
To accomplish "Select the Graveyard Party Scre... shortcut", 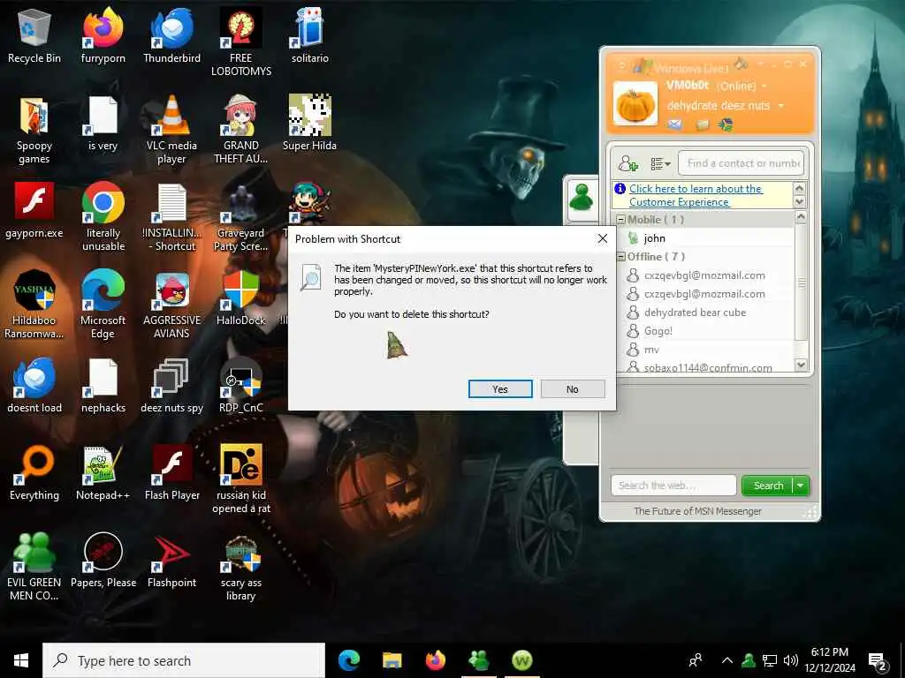I will point(240,217).
